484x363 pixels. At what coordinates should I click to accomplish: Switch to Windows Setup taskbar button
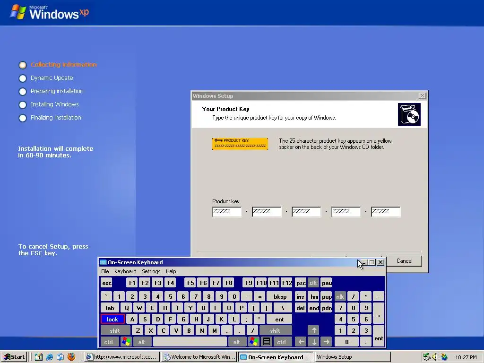[353, 357]
